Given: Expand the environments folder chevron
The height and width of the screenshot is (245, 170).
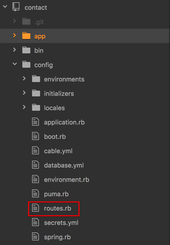Looking at the screenshot, I should click(24, 78).
